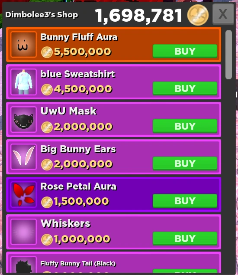Buy the Big Bunny Ears
The width and height of the screenshot is (238, 275).
[185, 164]
